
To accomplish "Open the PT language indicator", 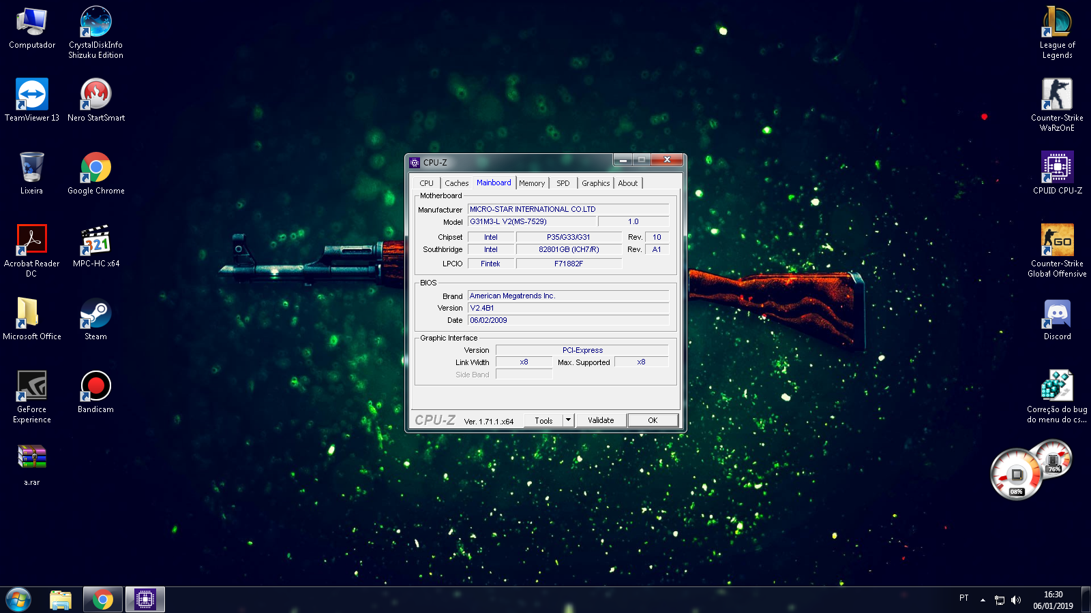I will pos(964,598).
